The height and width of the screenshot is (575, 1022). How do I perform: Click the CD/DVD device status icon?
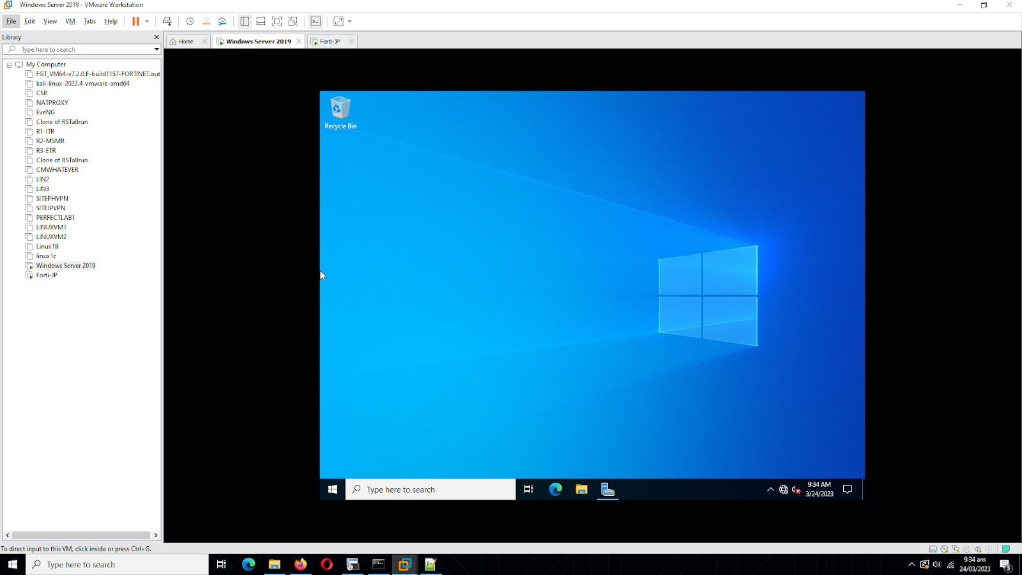(x=944, y=549)
